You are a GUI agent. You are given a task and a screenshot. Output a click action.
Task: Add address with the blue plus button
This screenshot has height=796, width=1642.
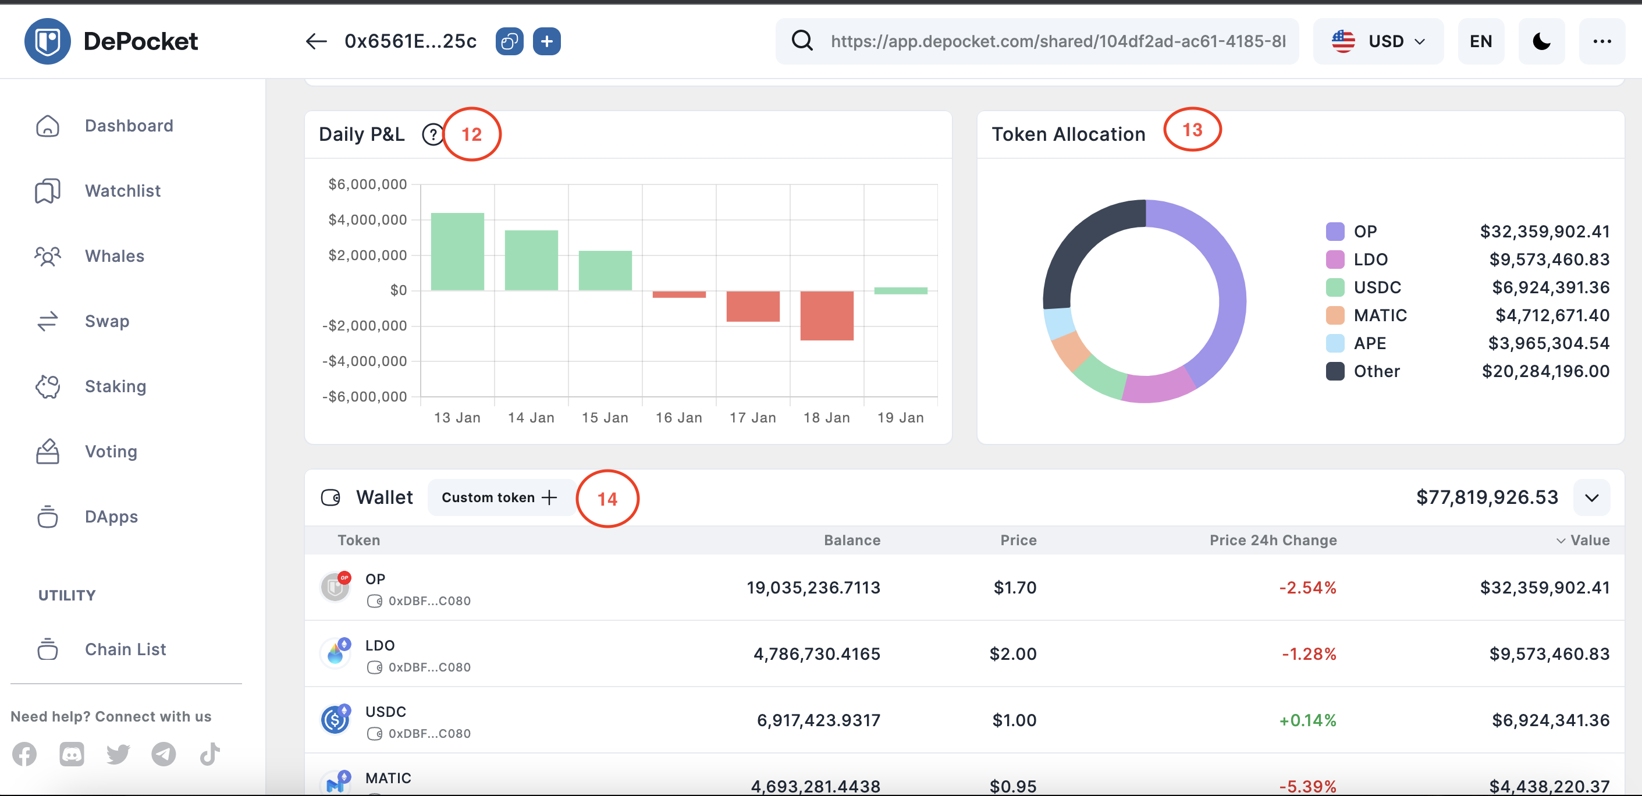(547, 41)
